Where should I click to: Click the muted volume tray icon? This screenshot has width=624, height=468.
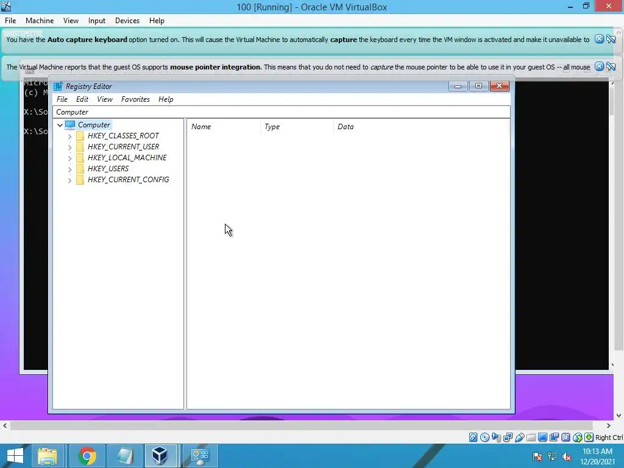(567, 456)
